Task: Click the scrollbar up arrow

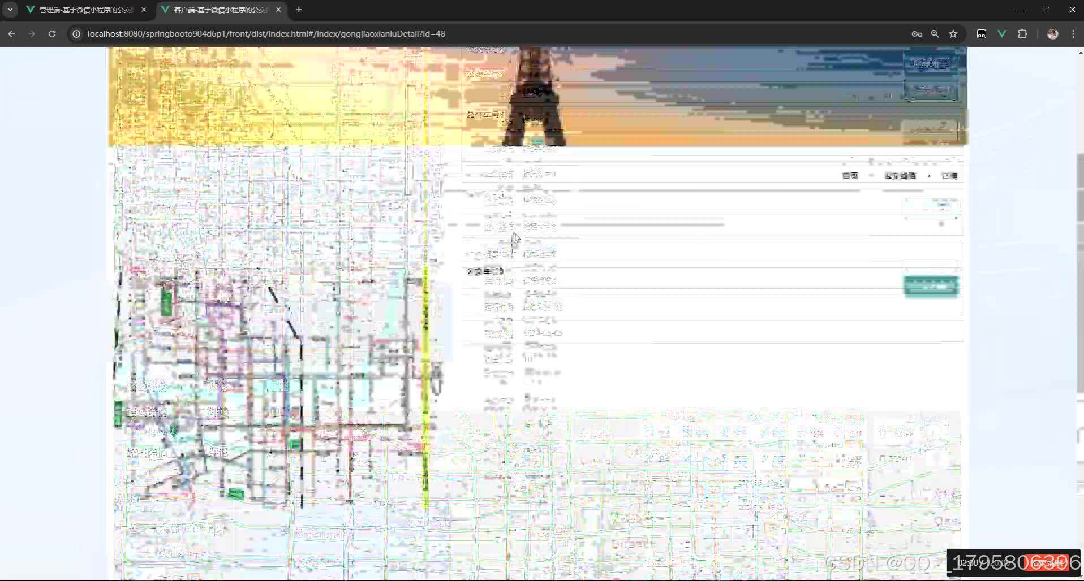Action: pyautogui.click(x=1081, y=52)
